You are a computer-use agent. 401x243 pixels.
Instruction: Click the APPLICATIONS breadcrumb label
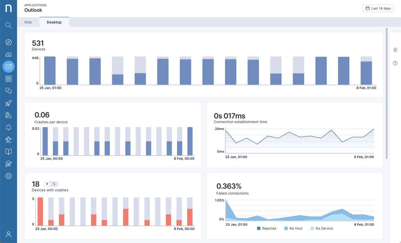pos(35,5)
